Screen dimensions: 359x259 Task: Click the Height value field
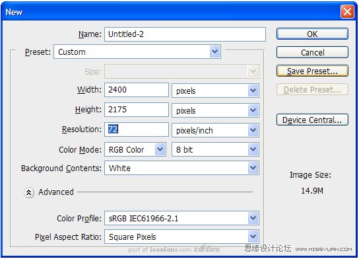(137, 110)
